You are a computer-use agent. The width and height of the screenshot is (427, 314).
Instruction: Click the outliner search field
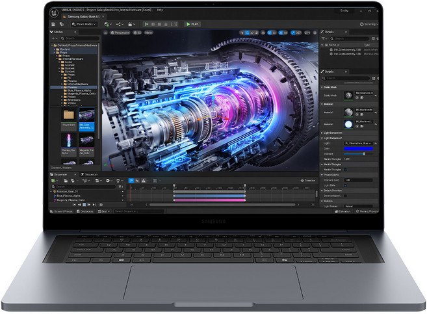(x=351, y=38)
